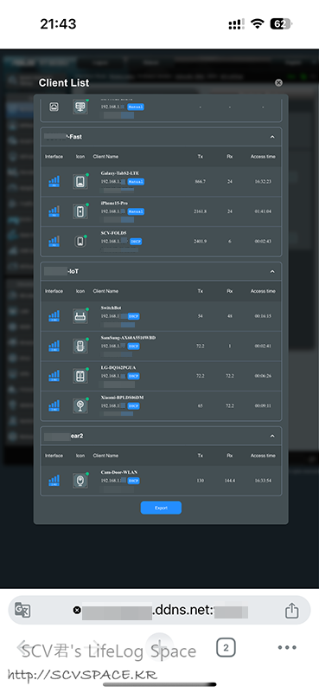This screenshot has height=693, width=319.
Task: Close the Client List dialog
Action: pos(278,82)
